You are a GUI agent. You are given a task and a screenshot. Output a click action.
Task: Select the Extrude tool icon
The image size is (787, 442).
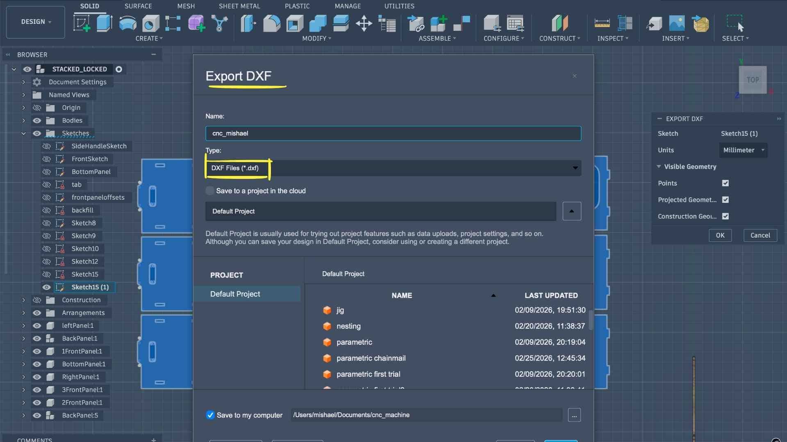pos(105,23)
